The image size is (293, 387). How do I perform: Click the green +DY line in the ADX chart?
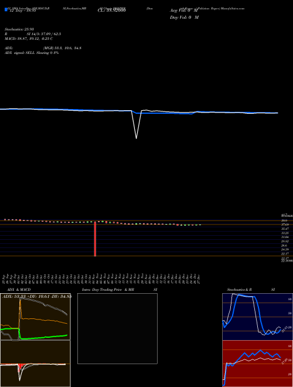tap(35, 334)
